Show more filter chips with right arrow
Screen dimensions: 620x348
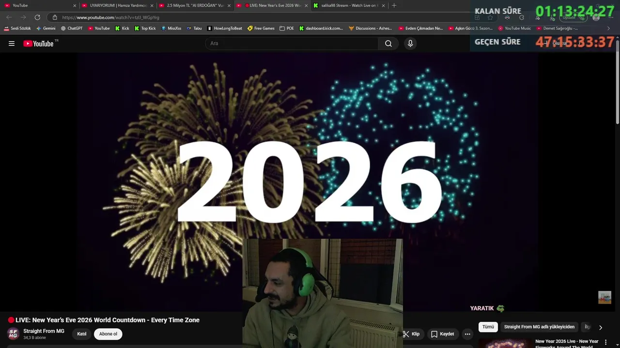coord(600,327)
